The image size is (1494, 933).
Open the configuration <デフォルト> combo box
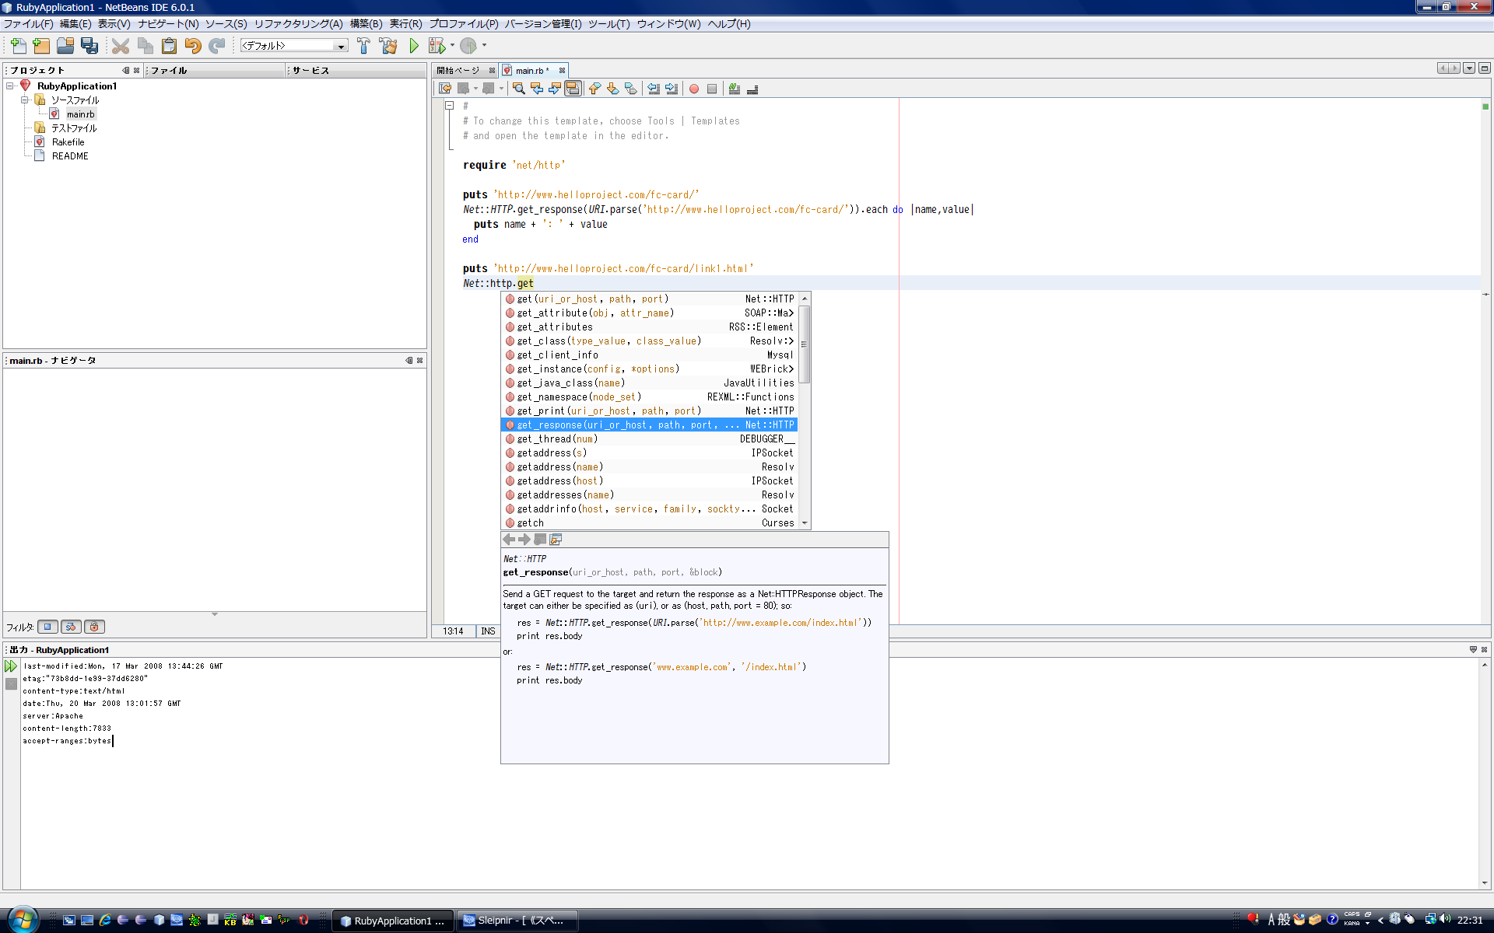click(x=294, y=46)
